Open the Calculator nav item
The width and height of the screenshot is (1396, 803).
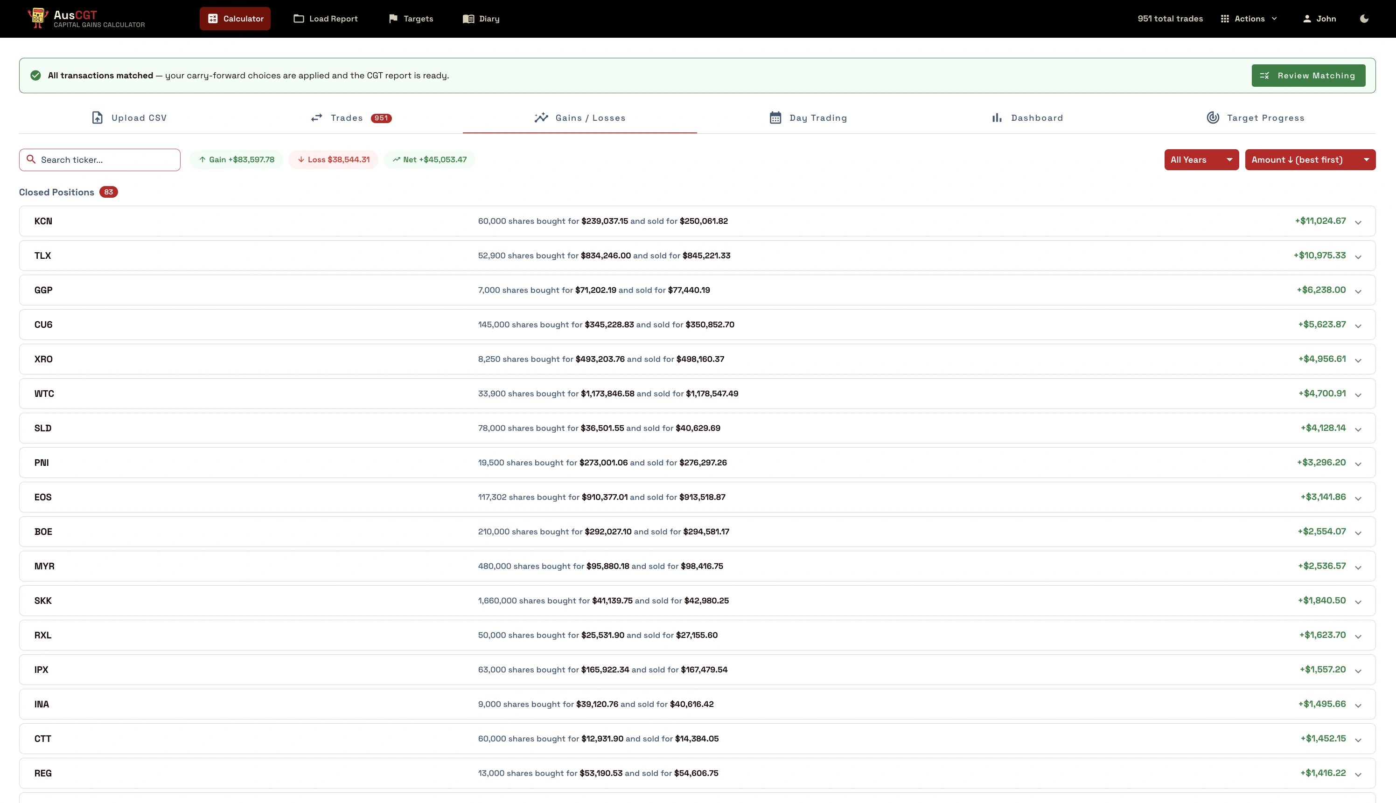[235, 19]
